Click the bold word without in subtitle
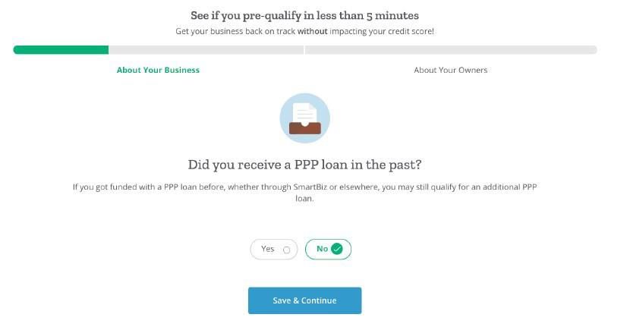The width and height of the screenshot is (630, 327). point(312,31)
